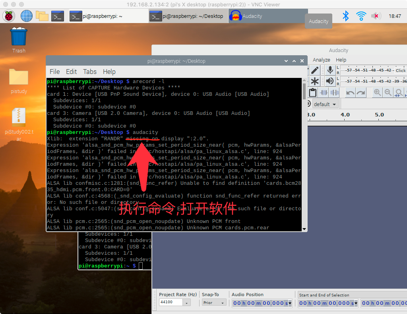The image size is (407, 314).
Task: Open the pistudy folder on desktop
Action: tap(19, 81)
